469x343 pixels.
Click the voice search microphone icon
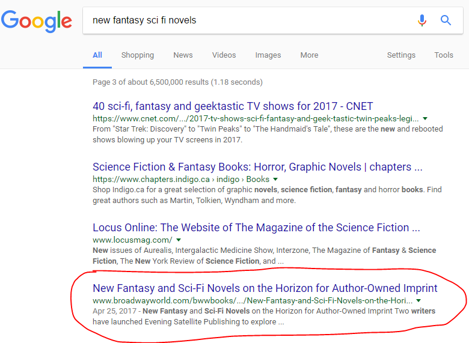[x=422, y=20]
